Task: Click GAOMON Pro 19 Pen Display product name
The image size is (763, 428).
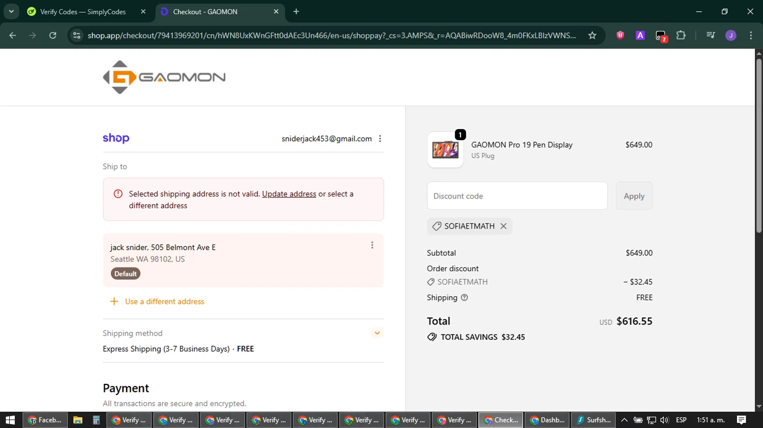Action: point(522,145)
